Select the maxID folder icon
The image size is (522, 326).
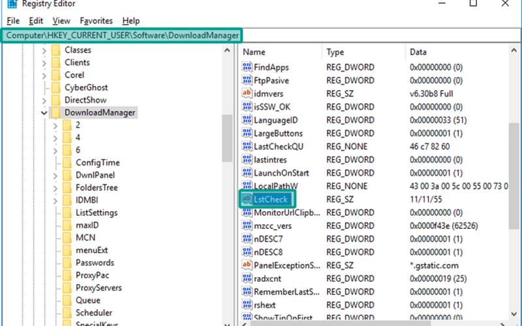tap(67, 225)
